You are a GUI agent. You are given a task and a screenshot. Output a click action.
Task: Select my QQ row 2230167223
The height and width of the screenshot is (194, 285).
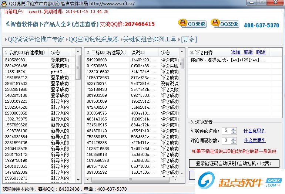[x=39, y=101]
